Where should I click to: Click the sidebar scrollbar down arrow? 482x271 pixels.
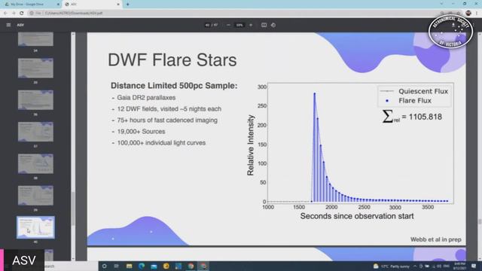click(73, 259)
